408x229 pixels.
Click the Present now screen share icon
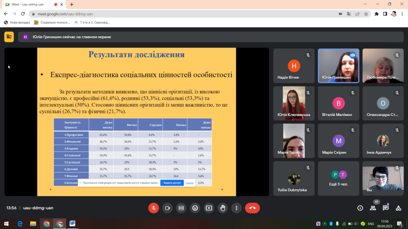click(x=209, y=208)
